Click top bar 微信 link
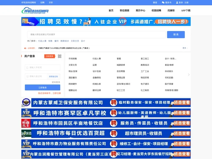The height and width of the screenshot is (159, 212). 155,3
